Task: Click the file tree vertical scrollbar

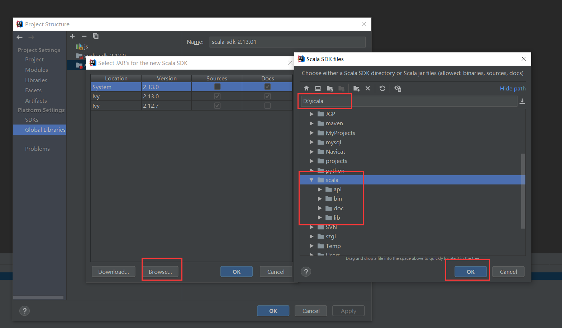Action: (x=523, y=191)
